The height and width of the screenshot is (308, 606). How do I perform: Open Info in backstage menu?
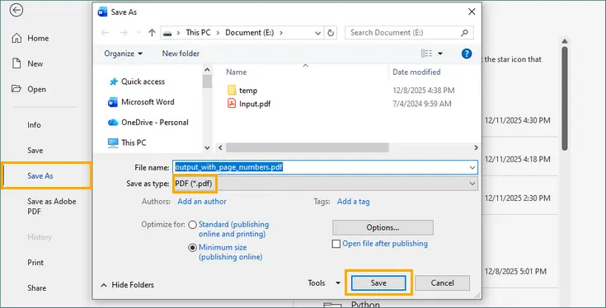point(34,125)
